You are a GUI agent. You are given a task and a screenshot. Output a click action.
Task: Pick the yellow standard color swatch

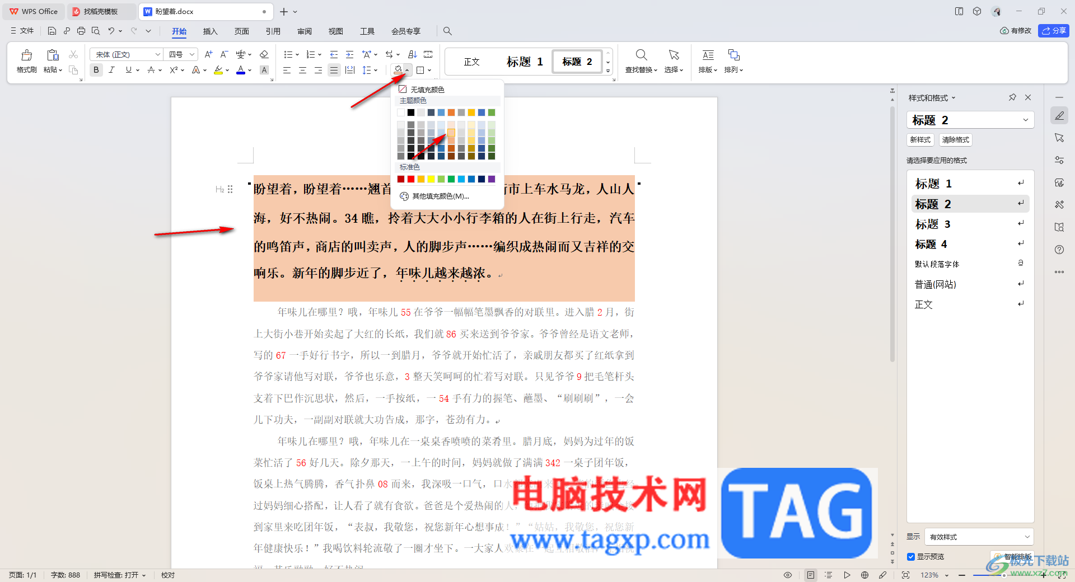[x=431, y=179]
